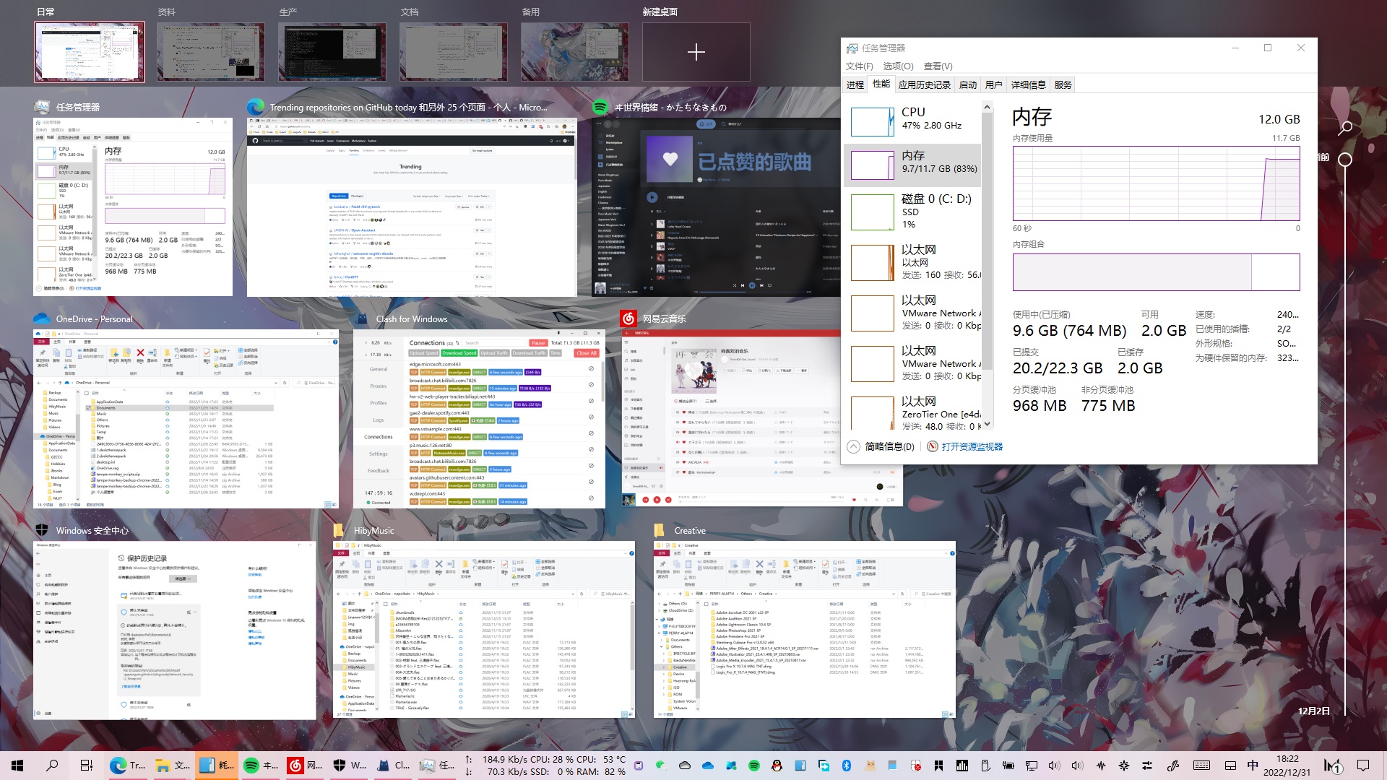This screenshot has width=1387, height=780.
Task: Open the resource monitor link
Action: (x=972, y=446)
